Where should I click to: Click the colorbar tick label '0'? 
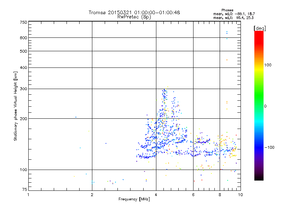(x=265, y=106)
